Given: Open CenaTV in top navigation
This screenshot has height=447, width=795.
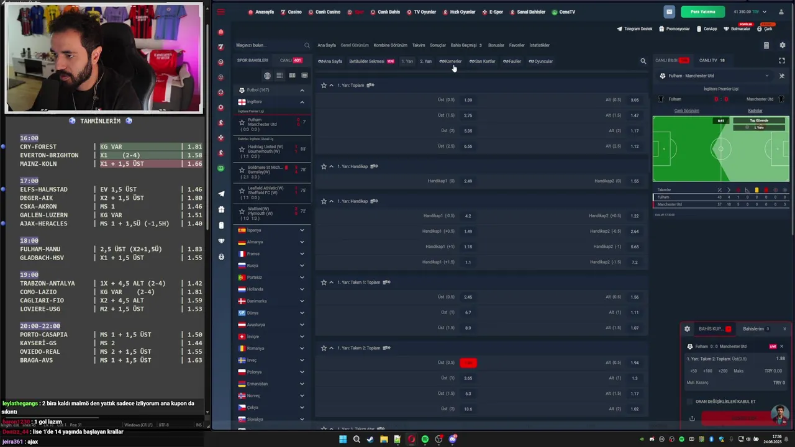Looking at the screenshot, I should [x=563, y=12].
